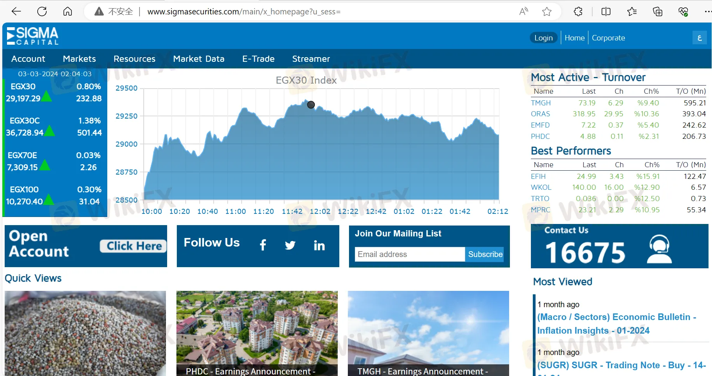Add page to favorites star icon
Screen dimensions: 712x376
pyautogui.click(x=547, y=12)
